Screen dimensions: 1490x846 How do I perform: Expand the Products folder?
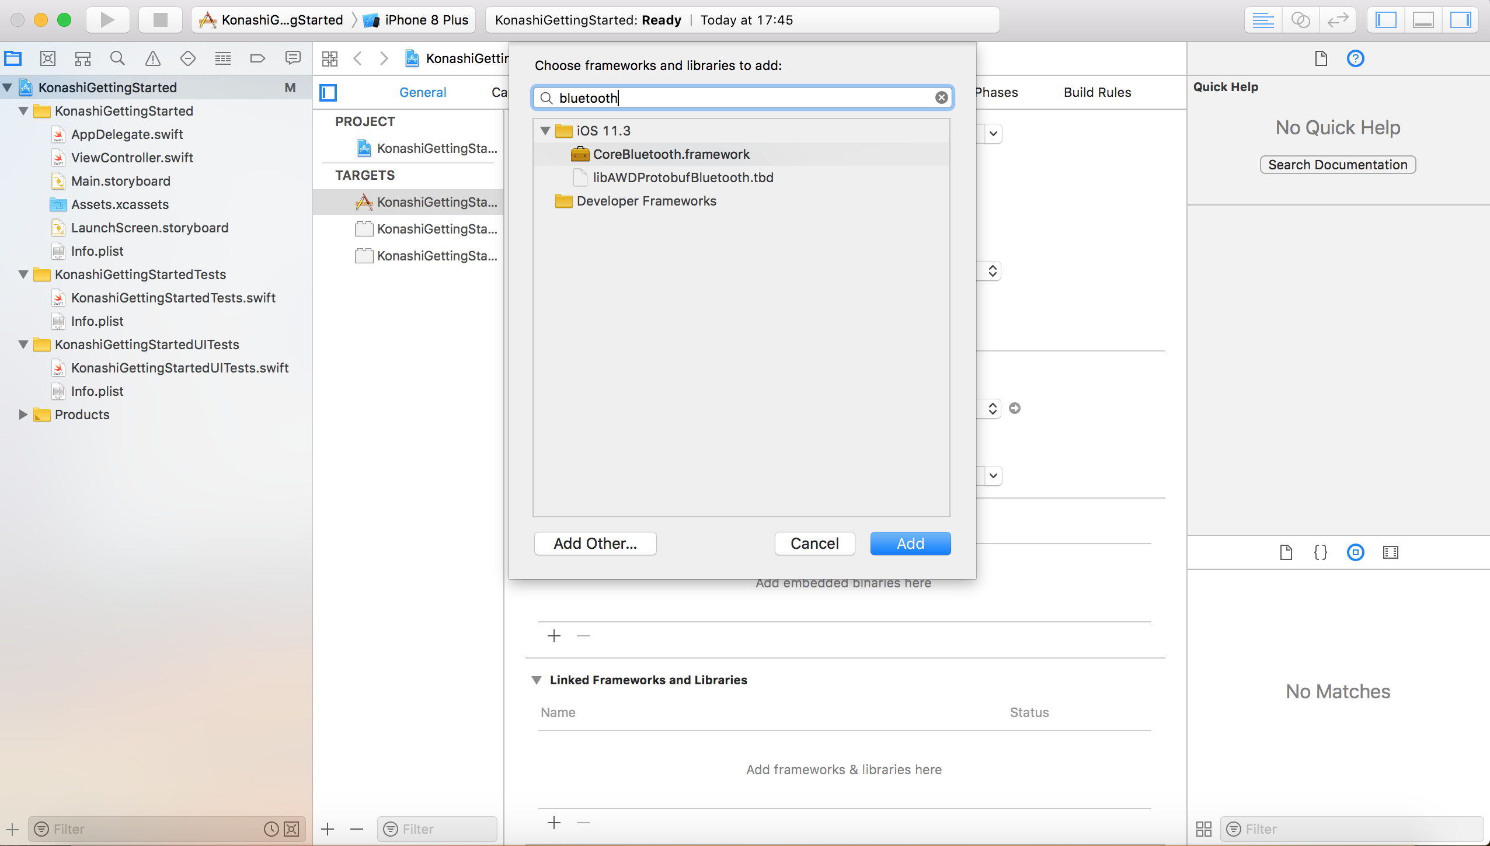click(23, 415)
